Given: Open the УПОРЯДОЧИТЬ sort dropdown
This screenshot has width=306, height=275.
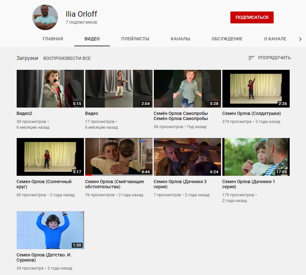Looking at the screenshot, I should [274, 58].
